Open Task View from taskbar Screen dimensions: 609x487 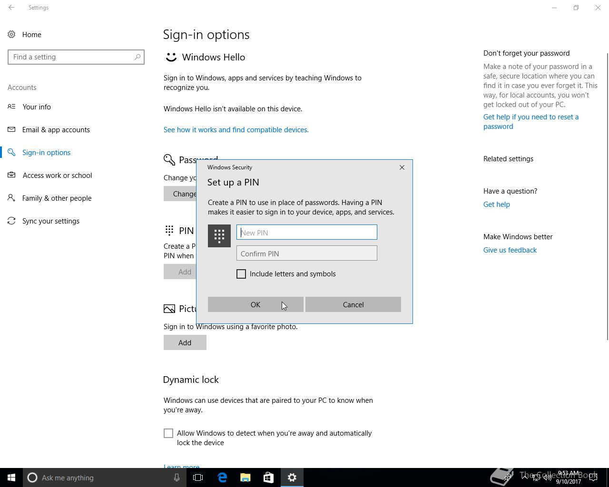point(198,477)
